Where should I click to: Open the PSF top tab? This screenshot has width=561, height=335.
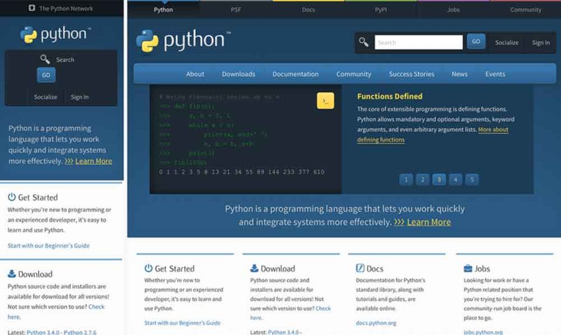(236, 10)
